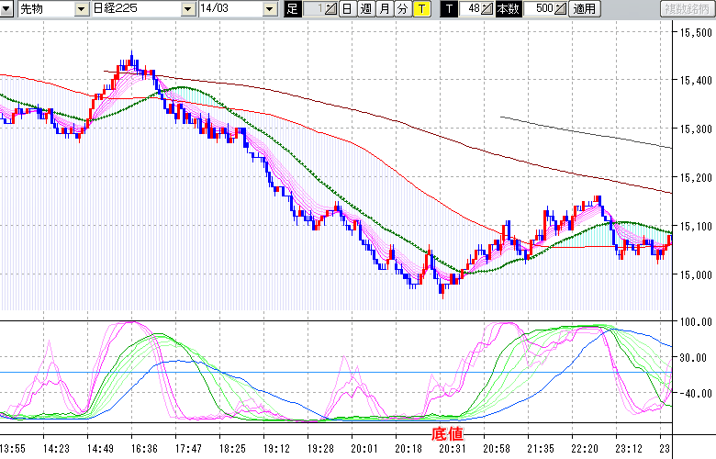
Task: Click the black T label icon
Action: click(448, 9)
